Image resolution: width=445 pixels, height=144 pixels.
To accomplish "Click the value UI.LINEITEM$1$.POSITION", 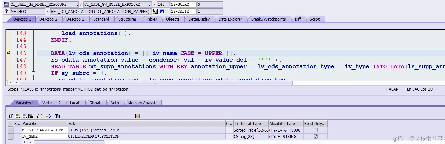I will coord(94,137).
